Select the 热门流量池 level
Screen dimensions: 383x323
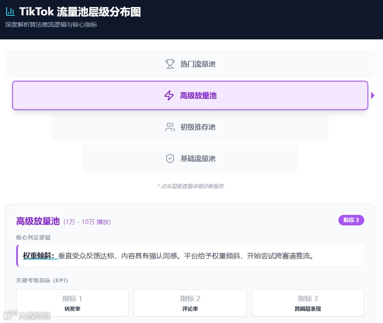coord(190,64)
